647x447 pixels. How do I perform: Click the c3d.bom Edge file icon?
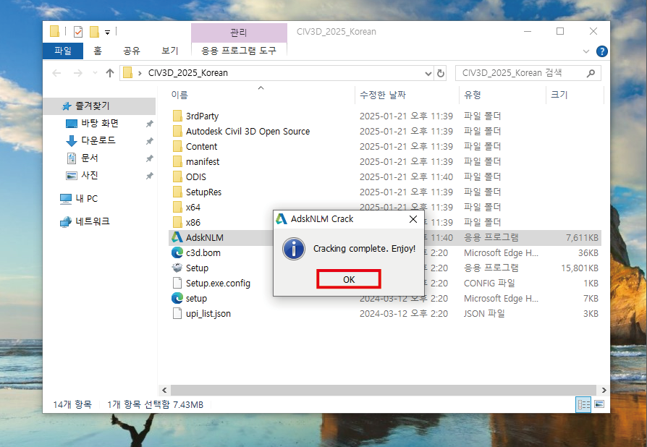pos(177,252)
